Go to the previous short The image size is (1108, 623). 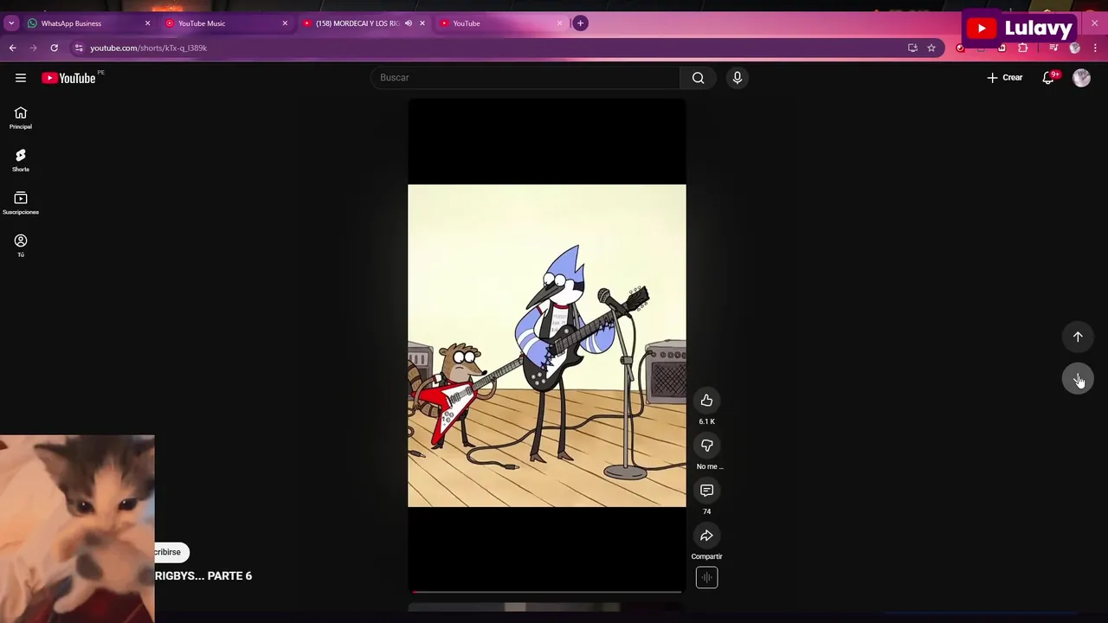click(1078, 337)
